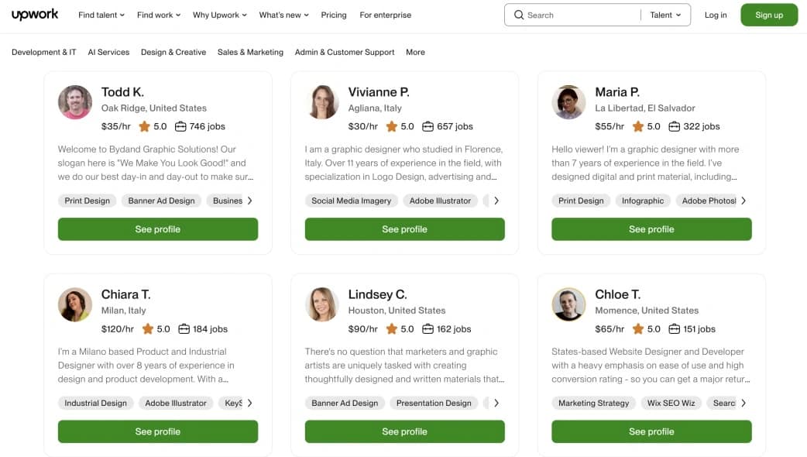807x457 pixels.
Task: Click the Upwork logo
Action: point(35,15)
